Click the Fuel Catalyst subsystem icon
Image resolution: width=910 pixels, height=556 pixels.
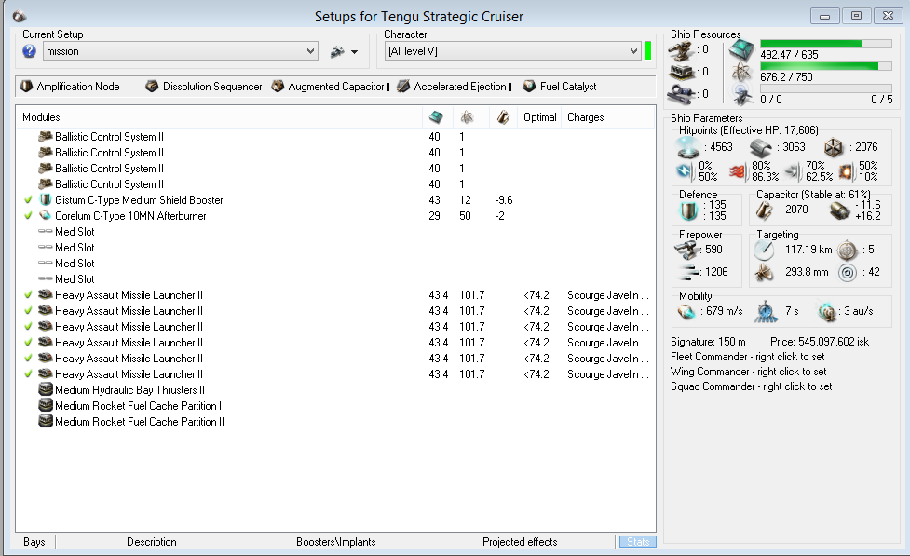click(x=529, y=87)
